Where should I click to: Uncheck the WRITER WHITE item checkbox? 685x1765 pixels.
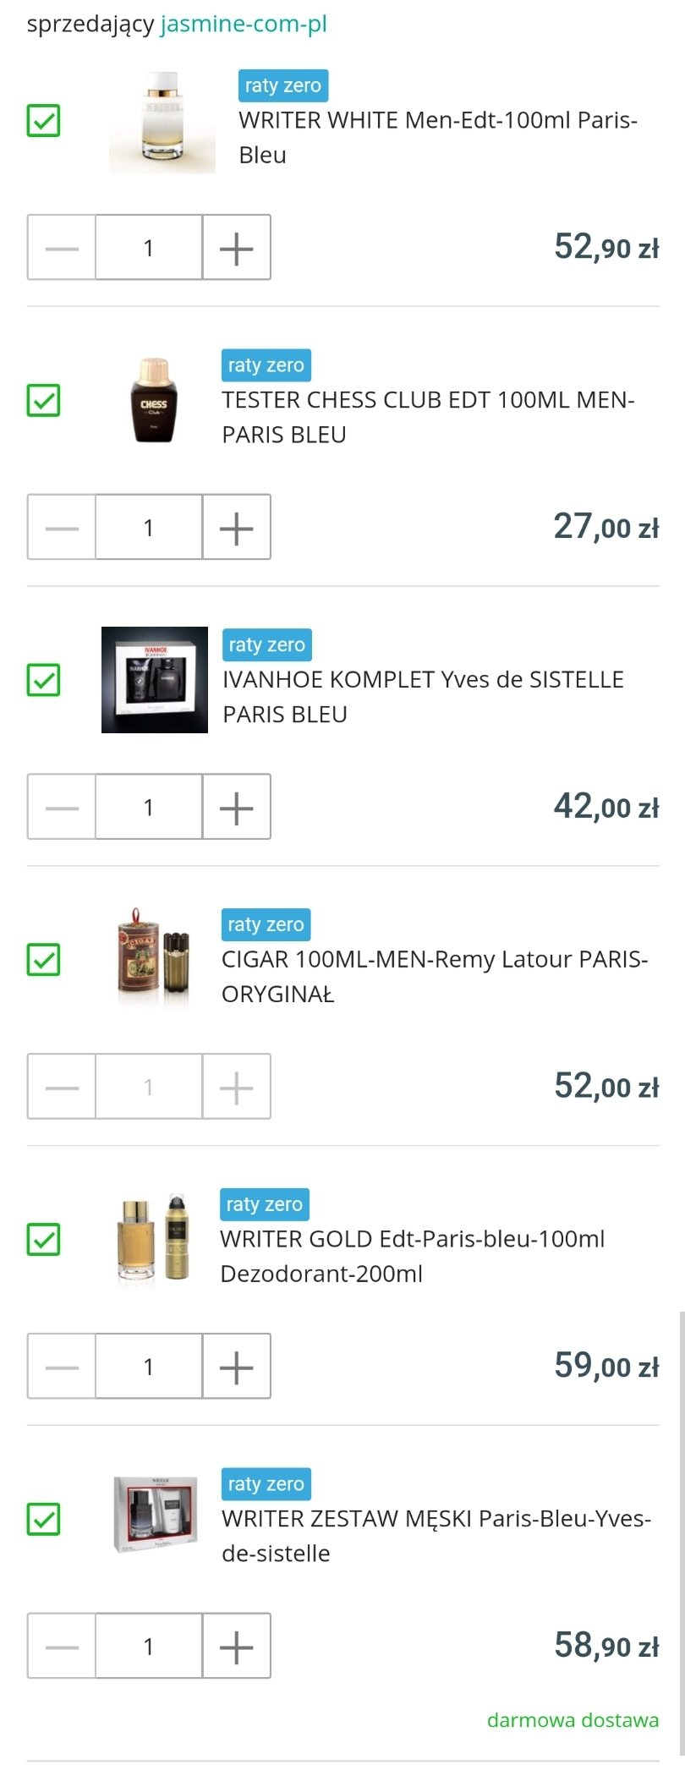coord(43,120)
